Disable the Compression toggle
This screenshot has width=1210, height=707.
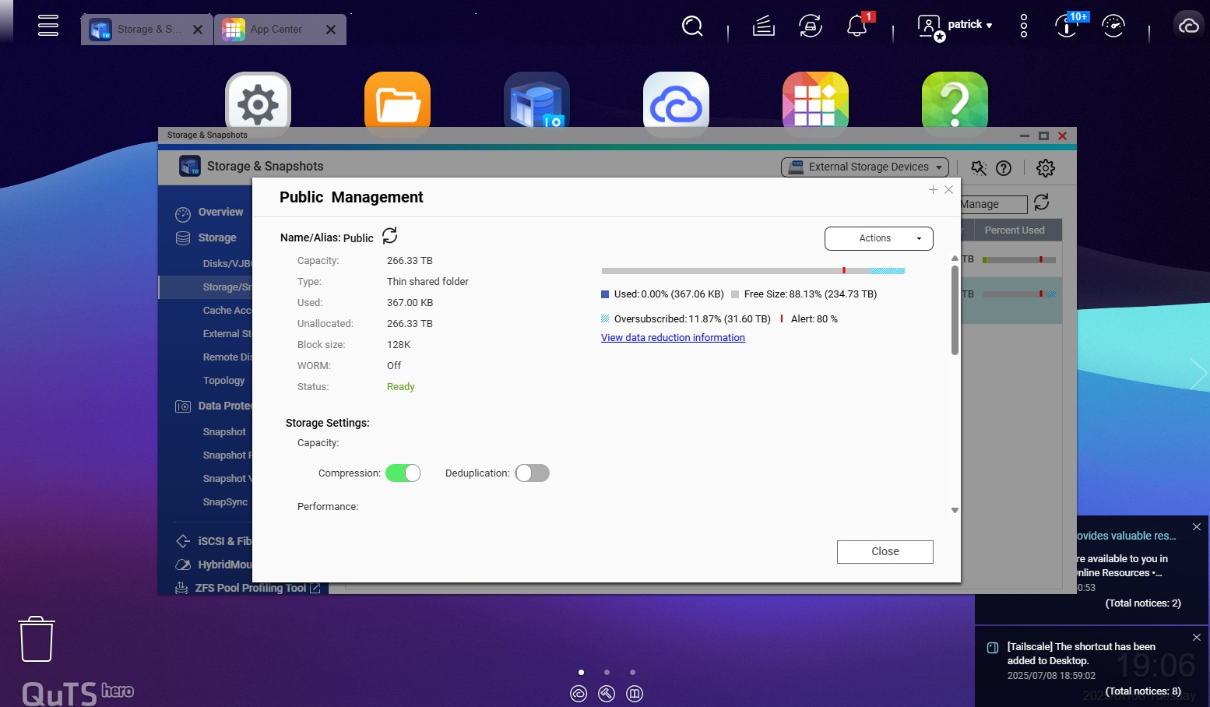pos(403,473)
